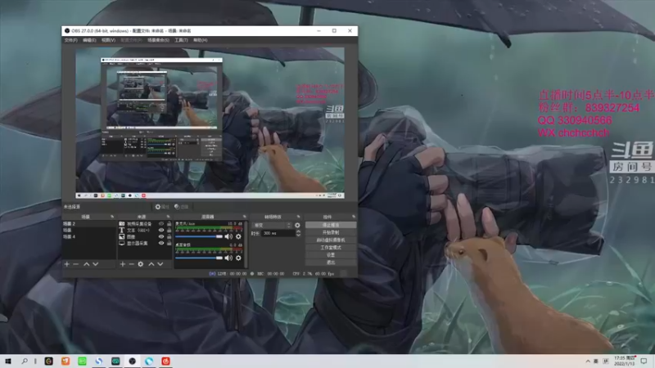Move the selected source down

click(x=160, y=264)
